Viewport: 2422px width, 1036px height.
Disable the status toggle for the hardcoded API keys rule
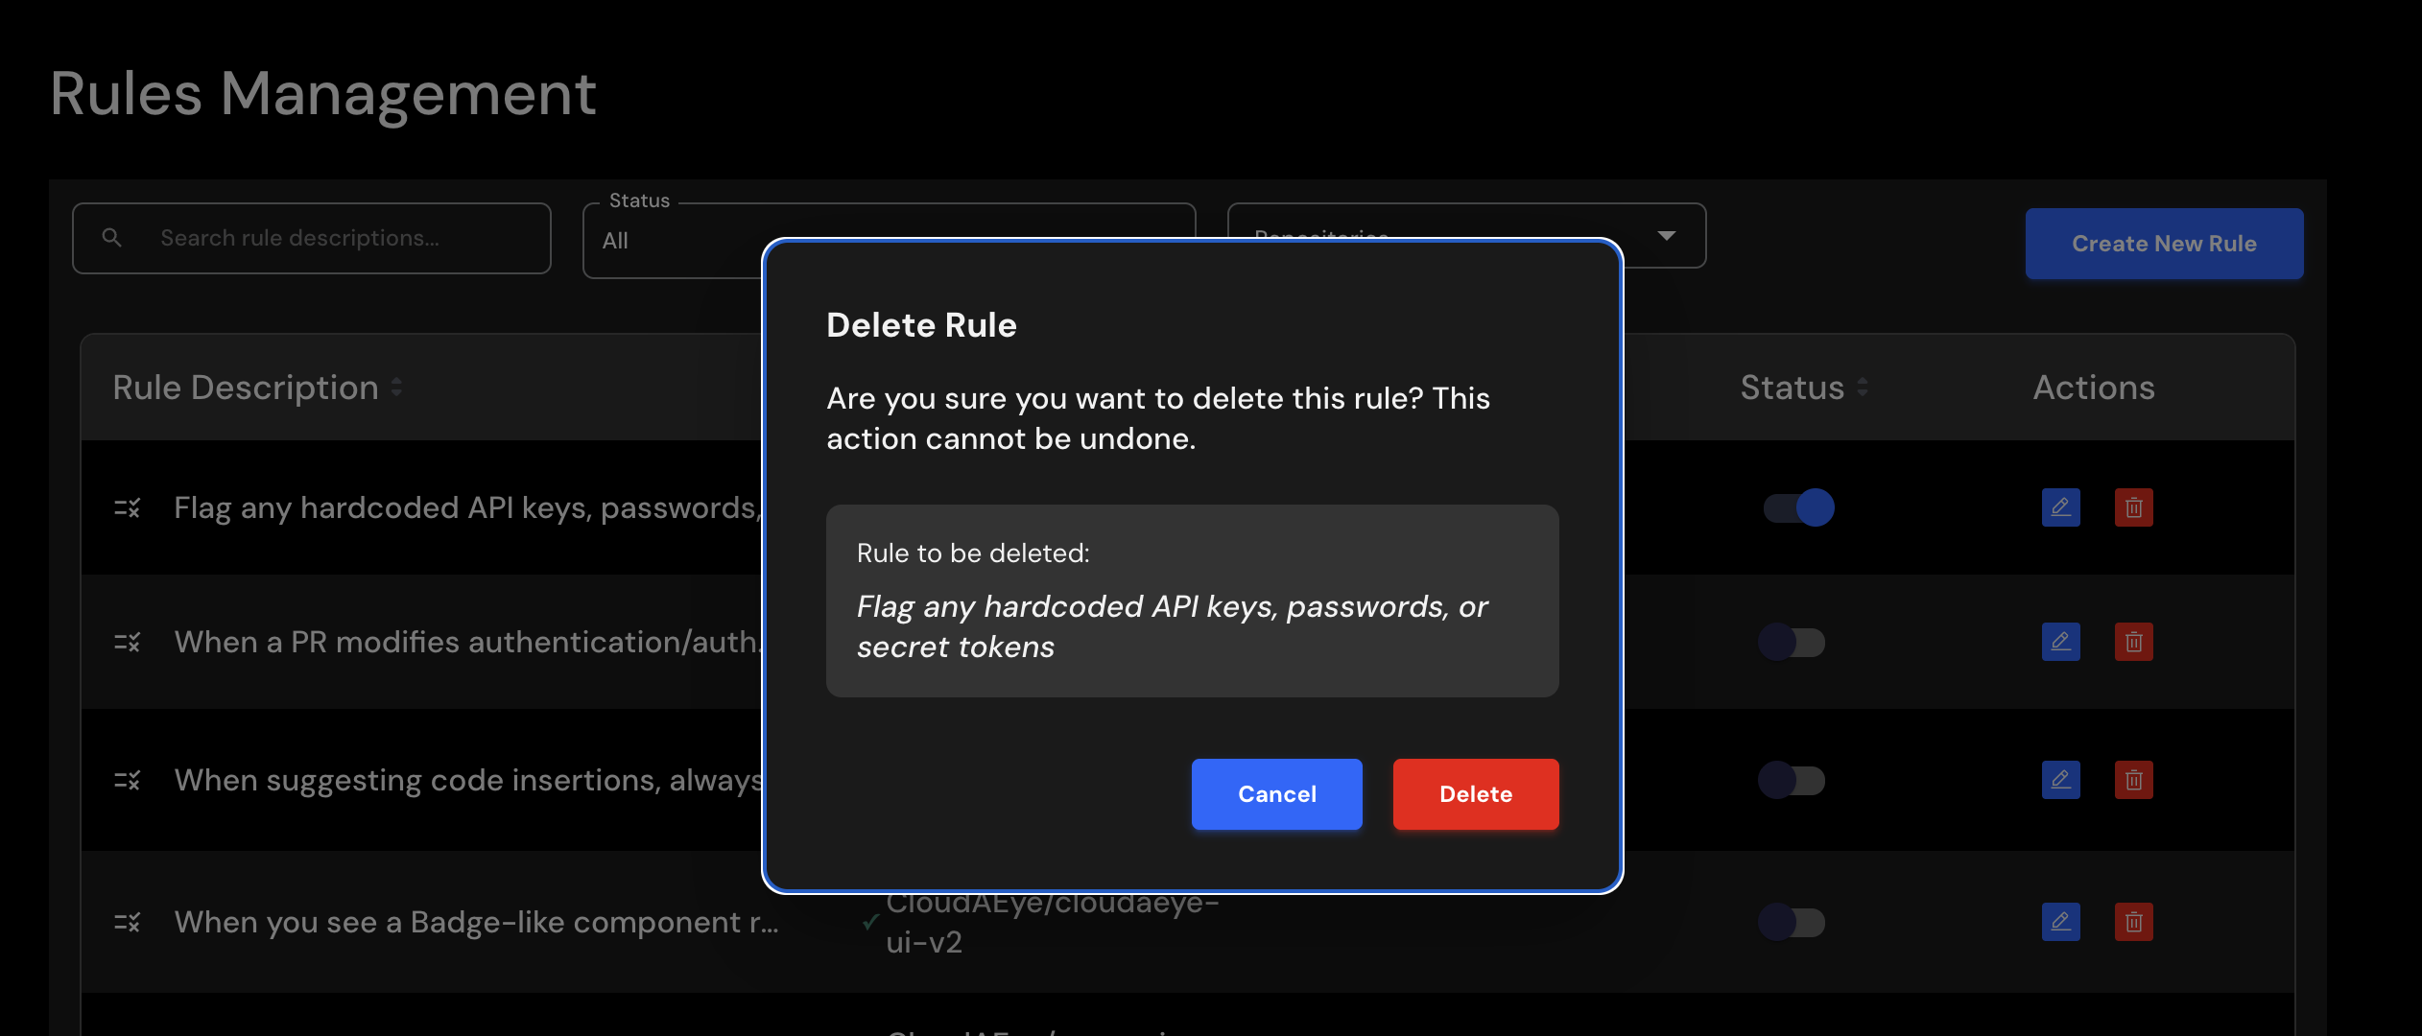1799,507
